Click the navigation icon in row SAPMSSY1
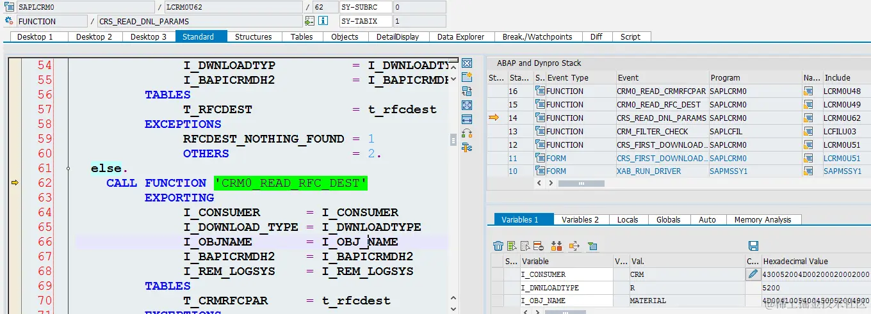This screenshot has height=314, width=871. (809, 171)
